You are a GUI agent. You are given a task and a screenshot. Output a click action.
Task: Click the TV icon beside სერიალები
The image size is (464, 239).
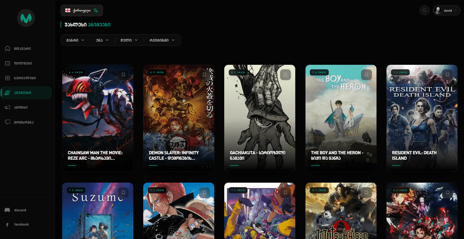pyautogui.click(x=7, y=78)
